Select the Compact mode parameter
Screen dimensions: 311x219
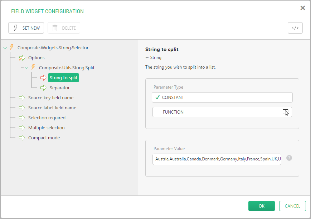[44, 138]
